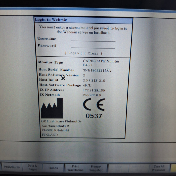Click the Host Software Package label
Viewport: 176px width, 176px height.
(x=60, y=85)
